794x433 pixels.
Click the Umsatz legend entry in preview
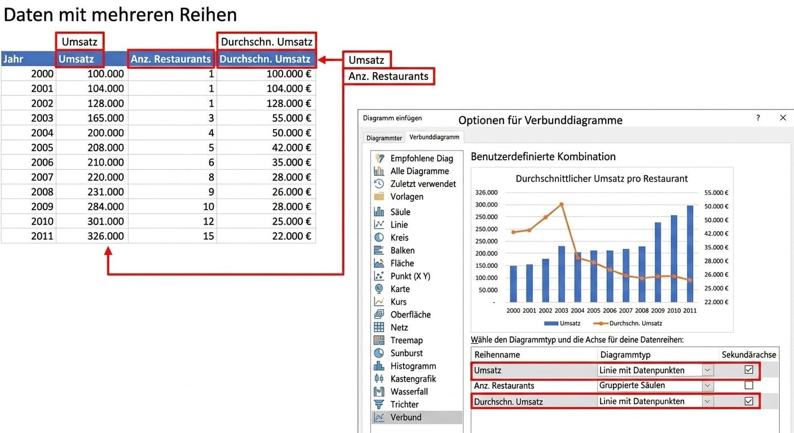pyautogui.click(x=562, y=323)
